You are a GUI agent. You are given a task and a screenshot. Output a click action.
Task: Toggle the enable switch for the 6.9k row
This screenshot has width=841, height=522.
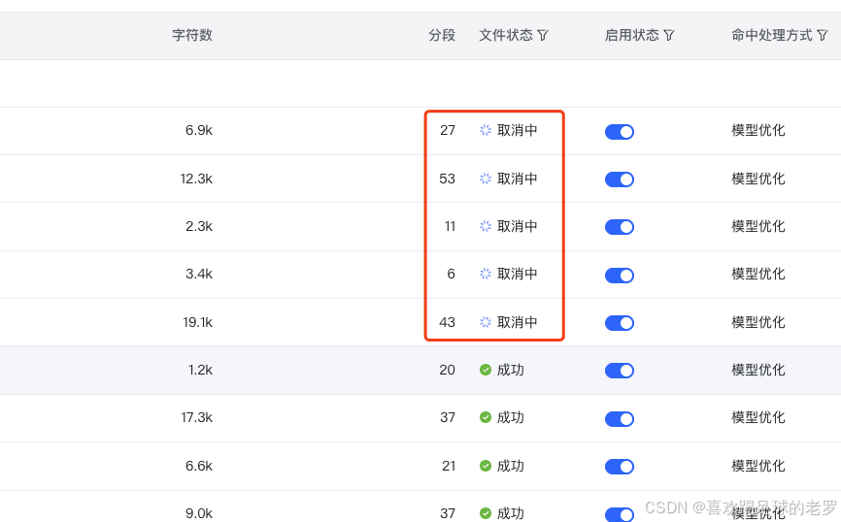(620, 132)
